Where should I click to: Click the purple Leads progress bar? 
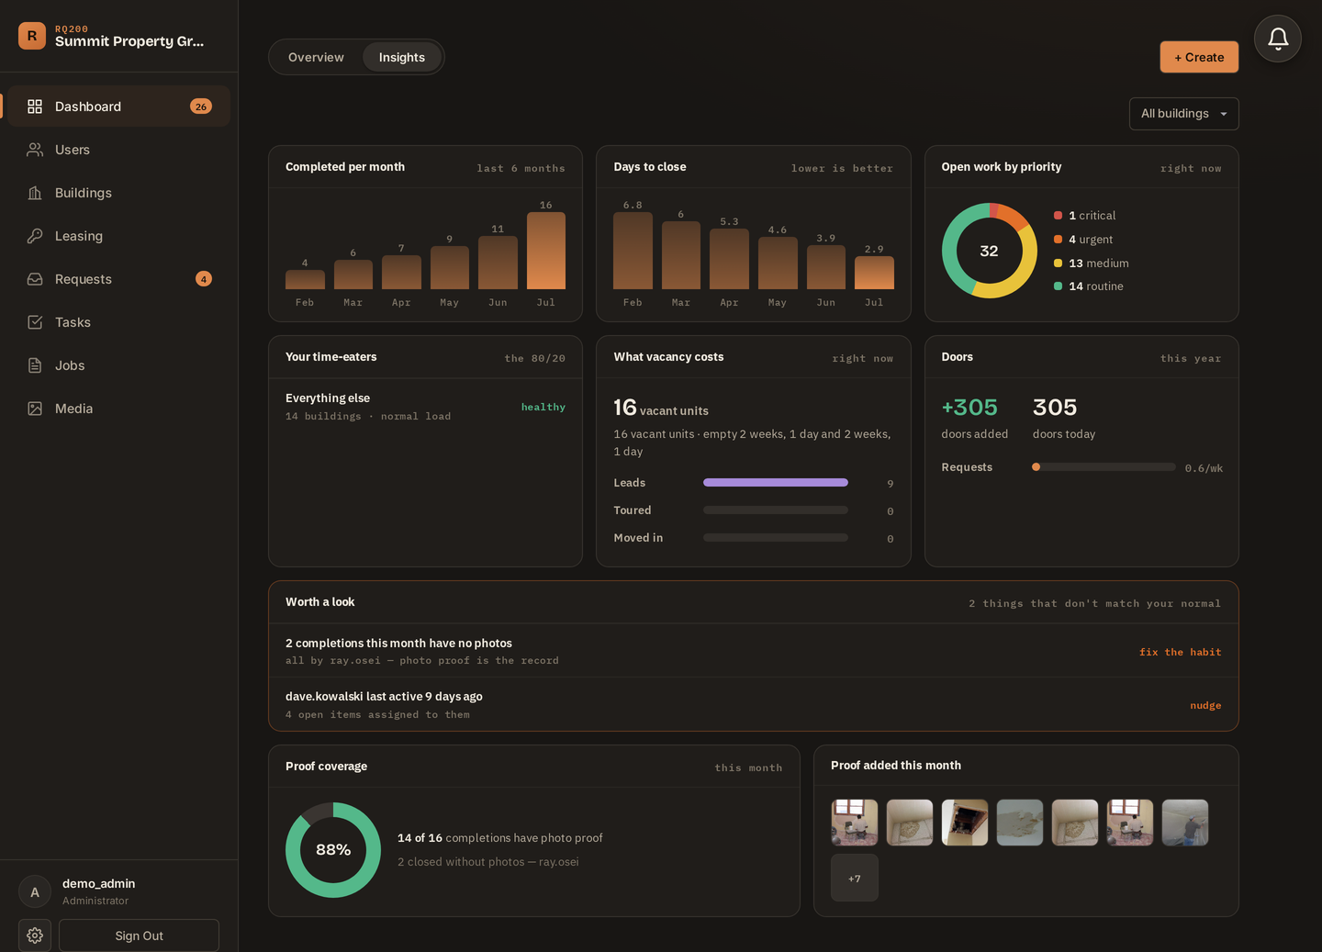coord(776,483)
